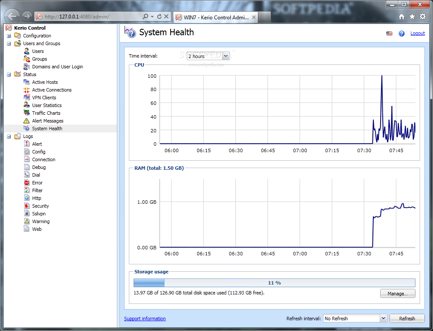433x331 pixels.
Task: Click the Users person icon
Action: [x=27, y=51]
